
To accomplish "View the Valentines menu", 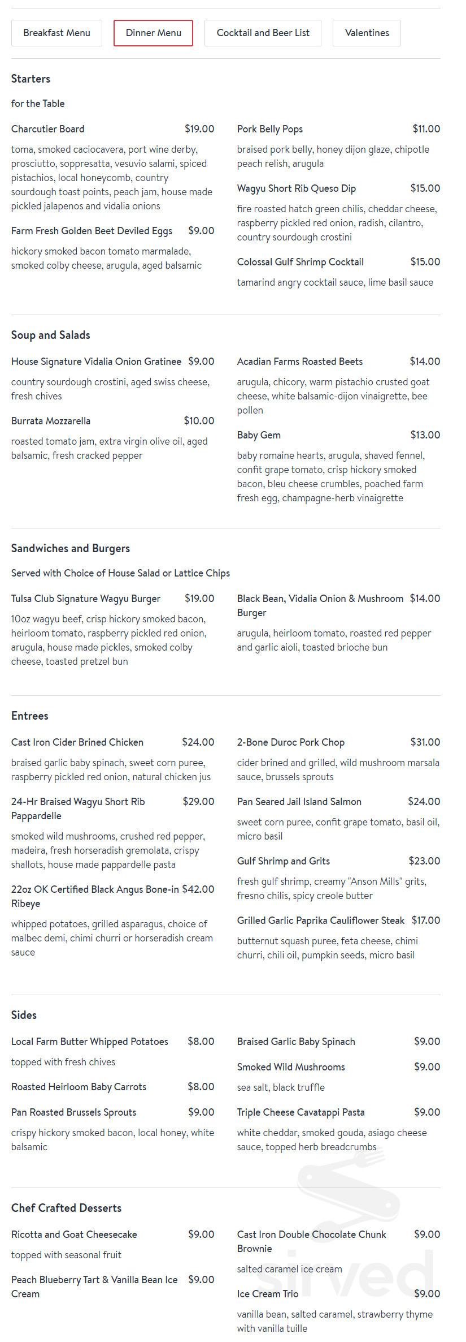I will pos(366,33).
